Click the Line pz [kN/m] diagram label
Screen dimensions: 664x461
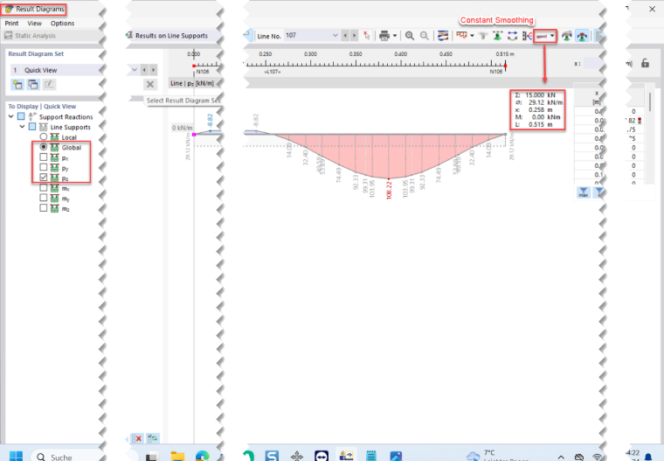192,84
